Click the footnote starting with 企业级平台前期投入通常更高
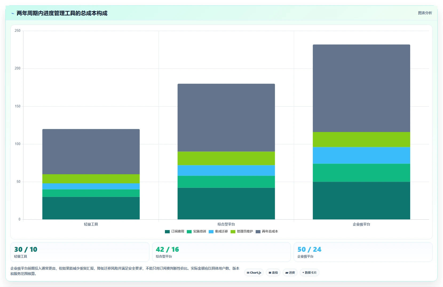443x287 pixels. click(x=125, y=271)
